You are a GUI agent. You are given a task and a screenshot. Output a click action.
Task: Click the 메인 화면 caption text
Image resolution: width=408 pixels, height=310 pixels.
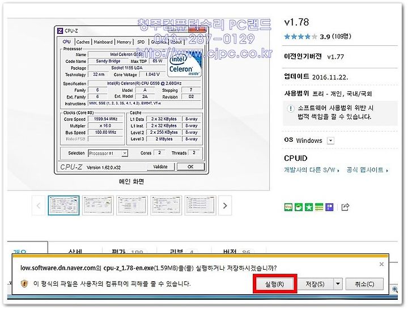(x=131, y=181)
